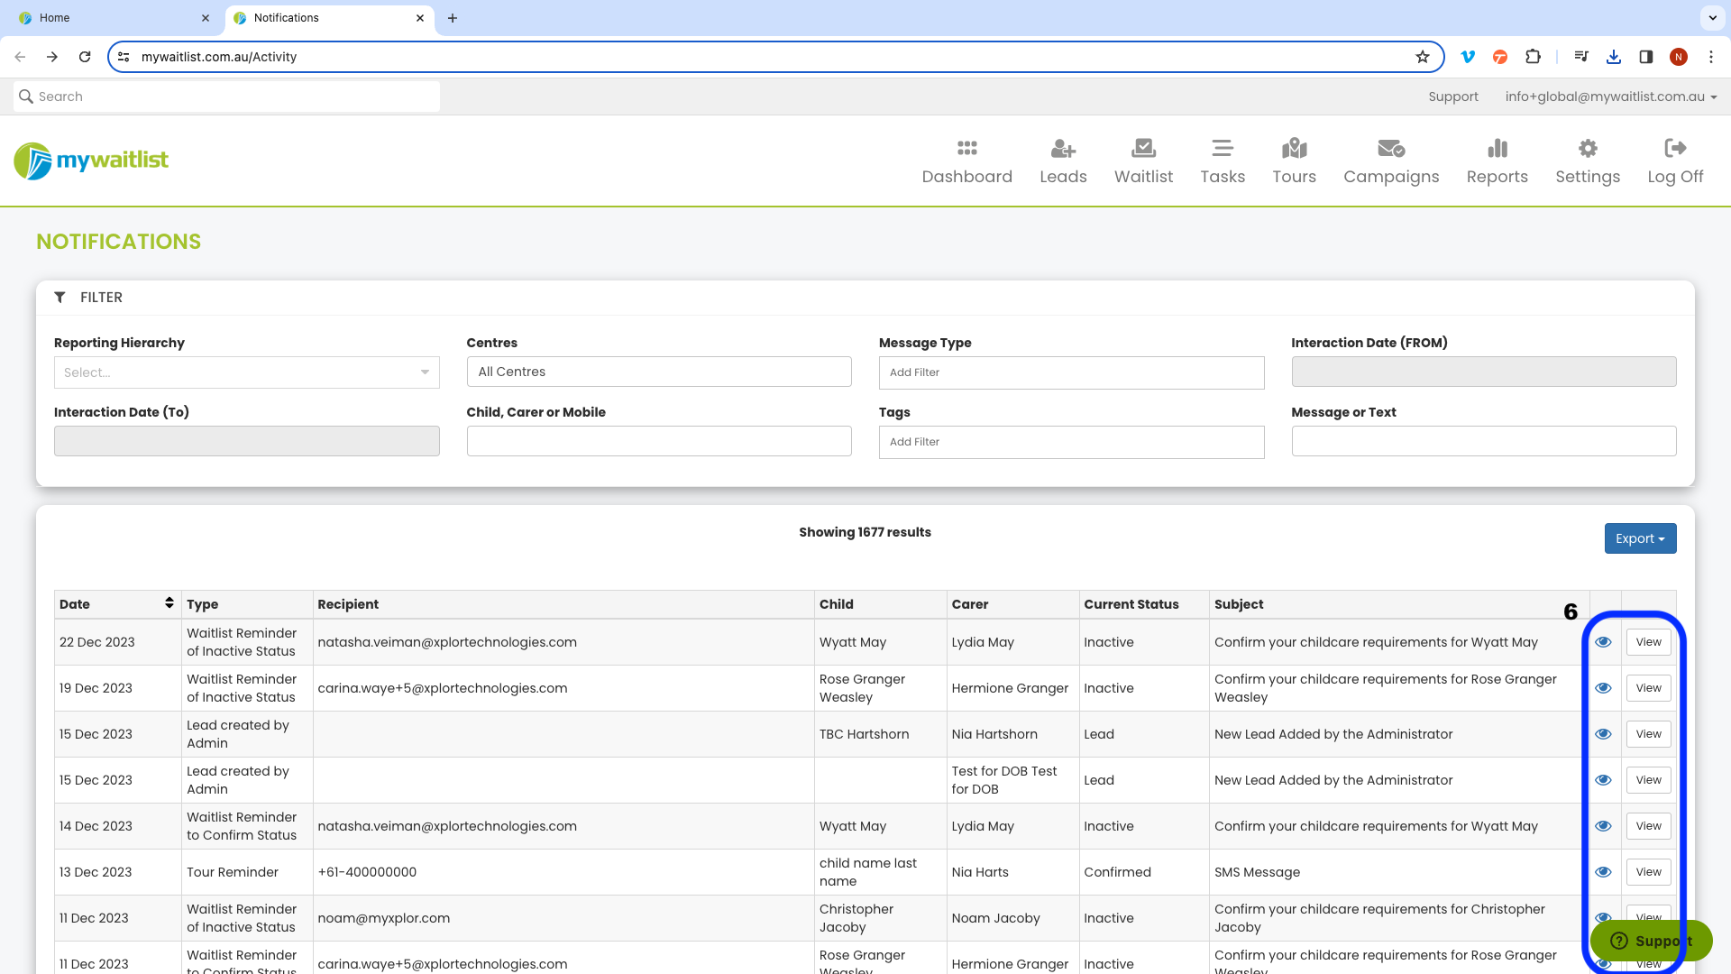Select the Notifications browser tab
The height and width of the screenshot is (974, 1731).
[329, 18]
